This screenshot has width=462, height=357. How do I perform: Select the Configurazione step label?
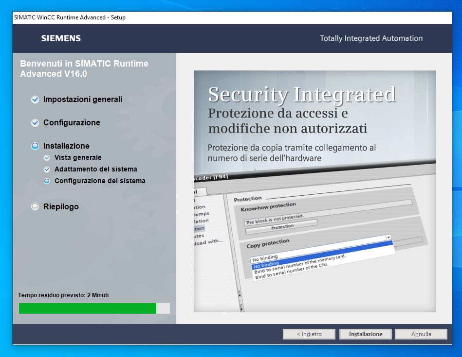pos(72,122)
